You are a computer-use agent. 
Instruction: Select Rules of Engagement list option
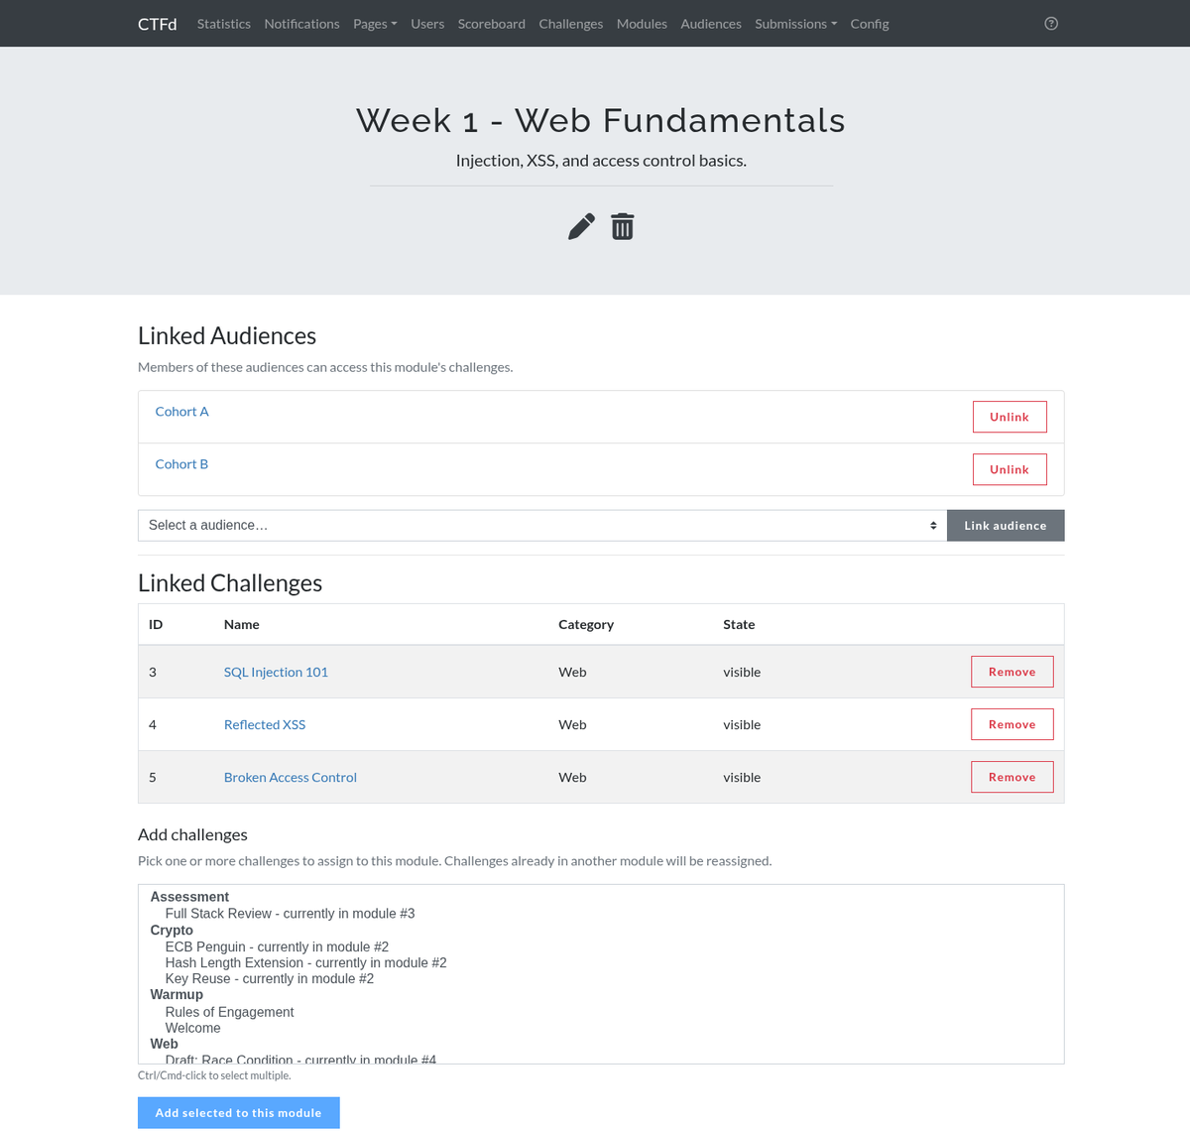click(x=229, y=1012)
